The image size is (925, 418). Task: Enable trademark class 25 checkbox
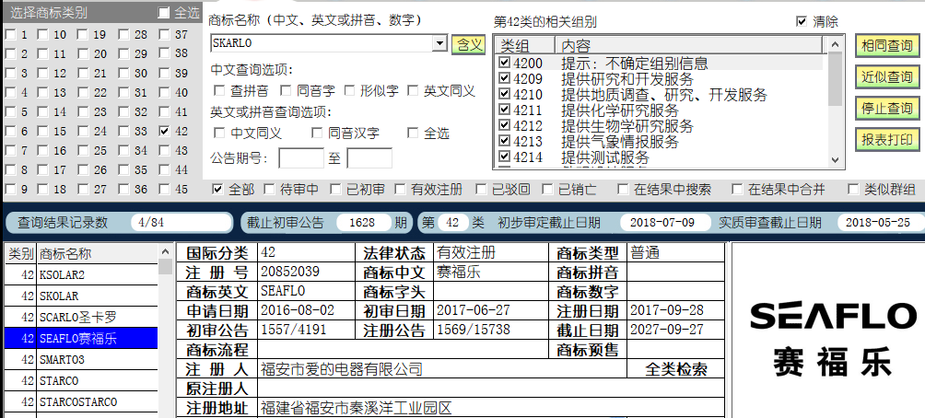point(83,151)
